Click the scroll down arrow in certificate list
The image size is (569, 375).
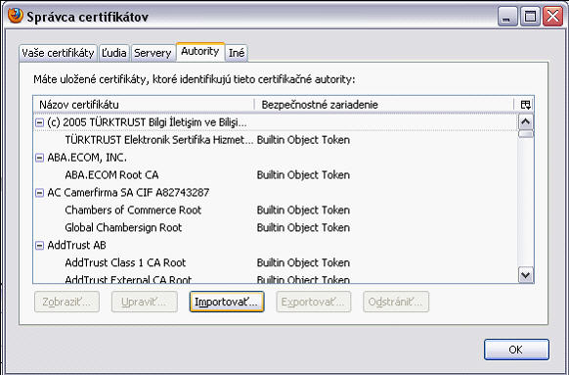[x=525, y=275]
